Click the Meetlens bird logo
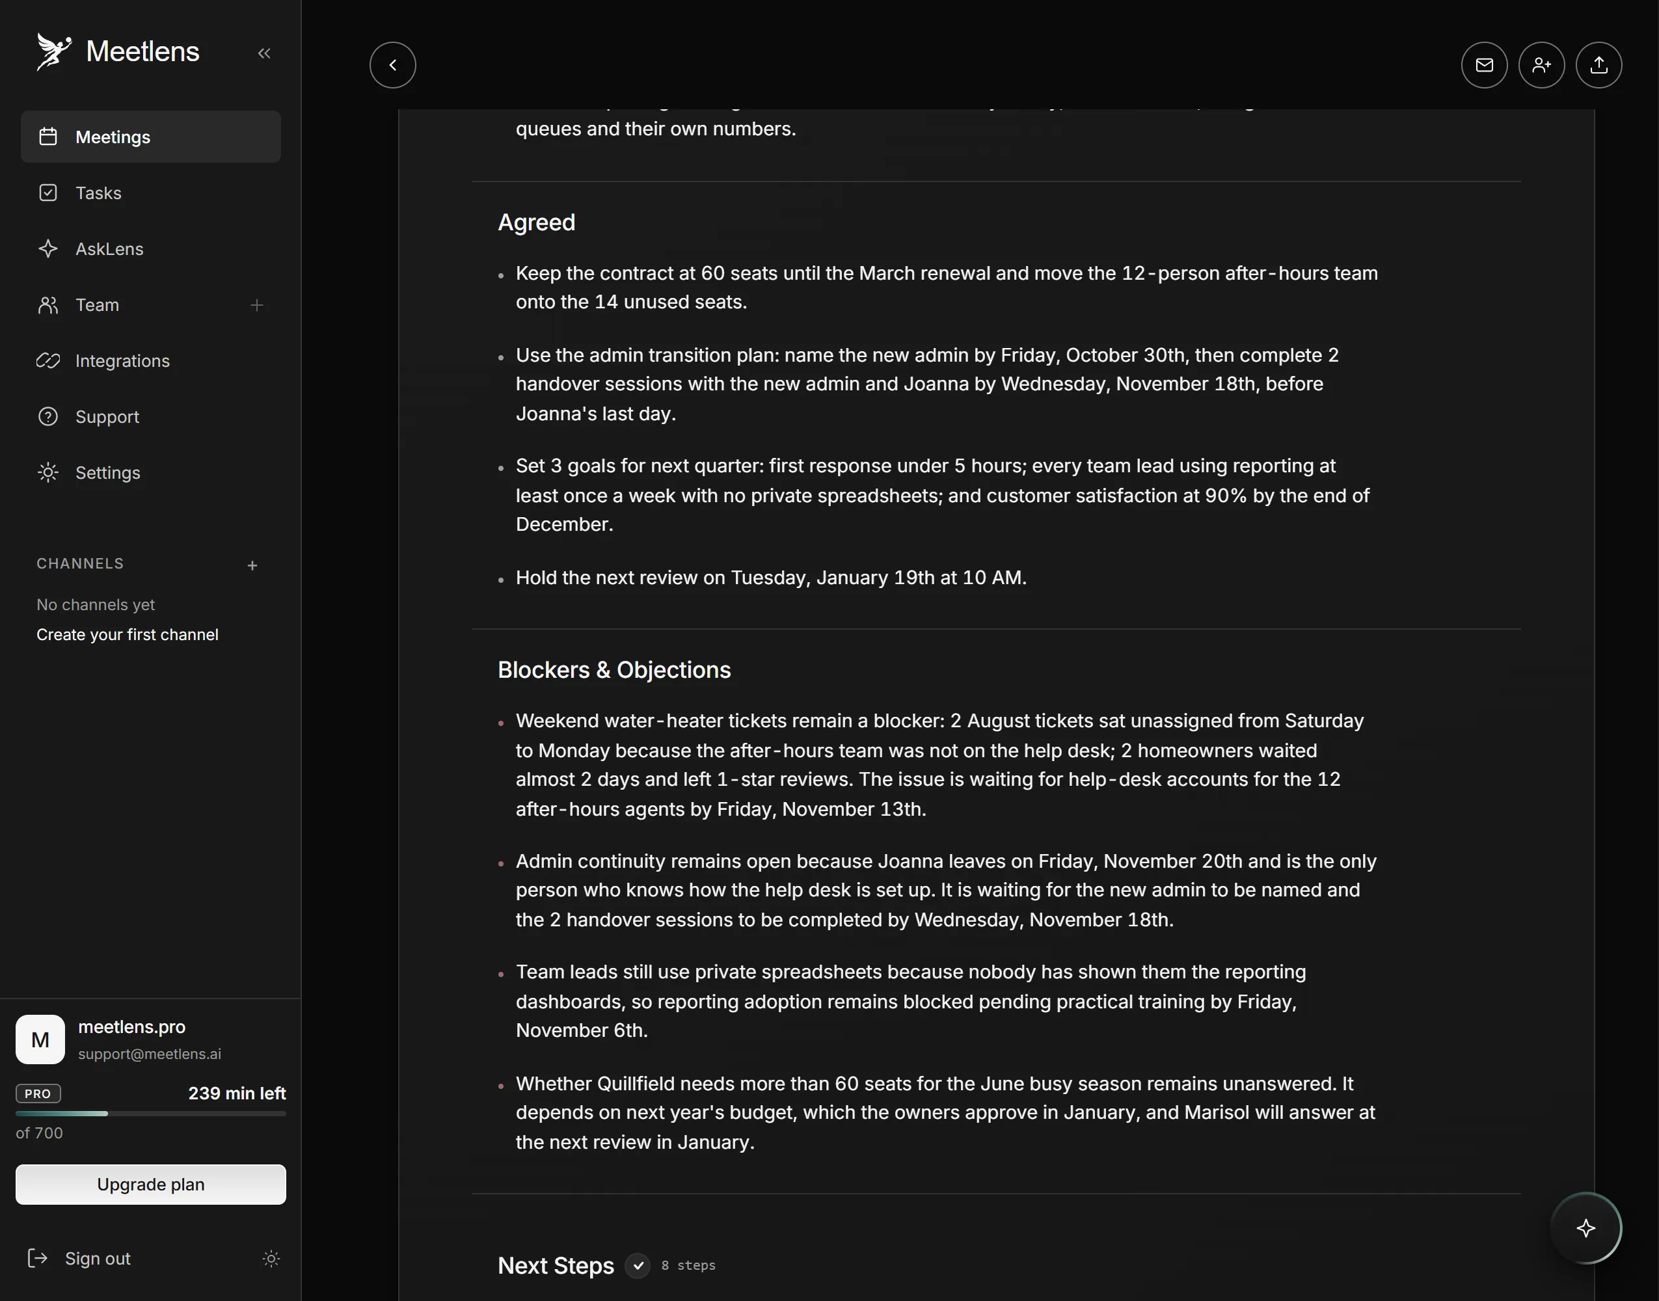This screenshot has width=1659, height=1301. [54, 52]
